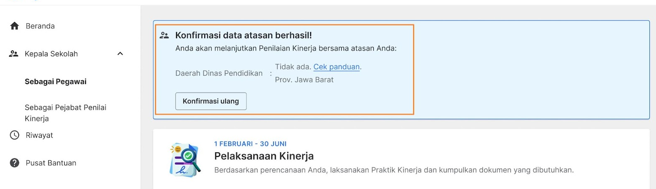Open the Beranda menu item
The height and width of the screenshot is (189, 656).
coord(40,26)
